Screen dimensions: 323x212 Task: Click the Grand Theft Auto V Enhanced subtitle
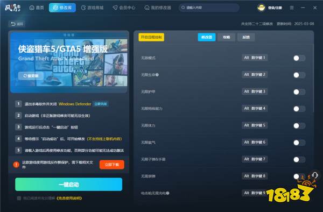(56, 59)
